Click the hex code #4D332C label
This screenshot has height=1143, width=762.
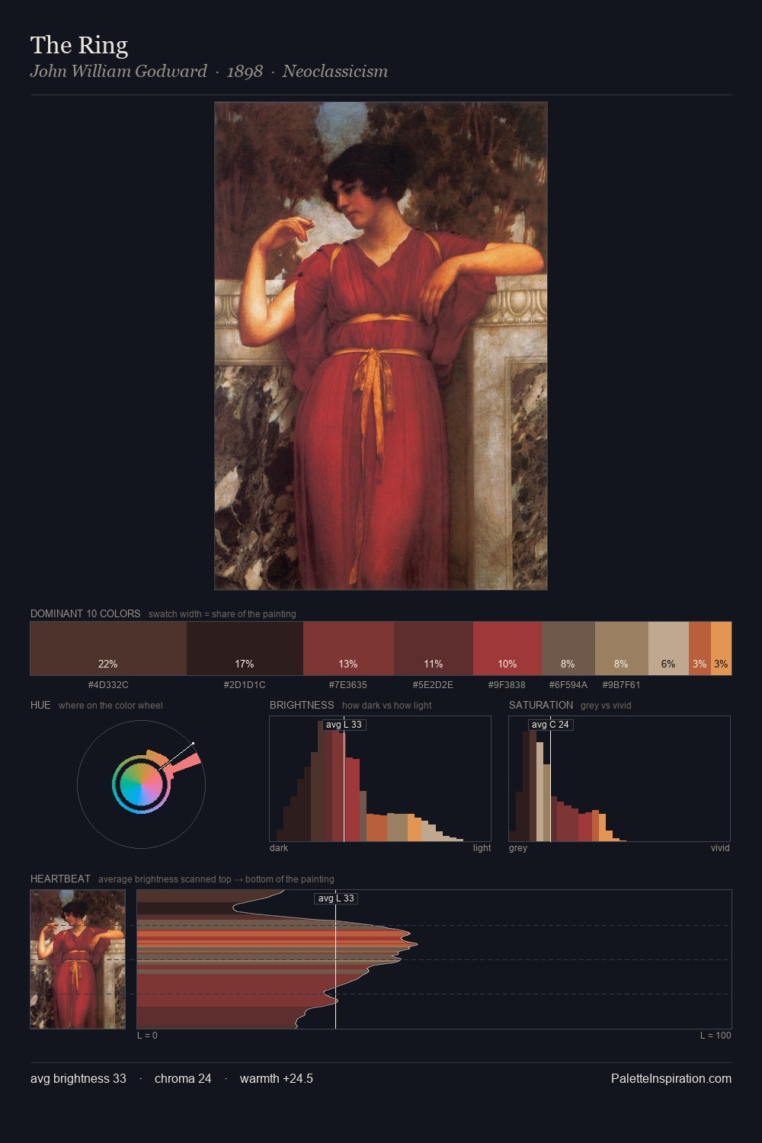click(108, 685)
